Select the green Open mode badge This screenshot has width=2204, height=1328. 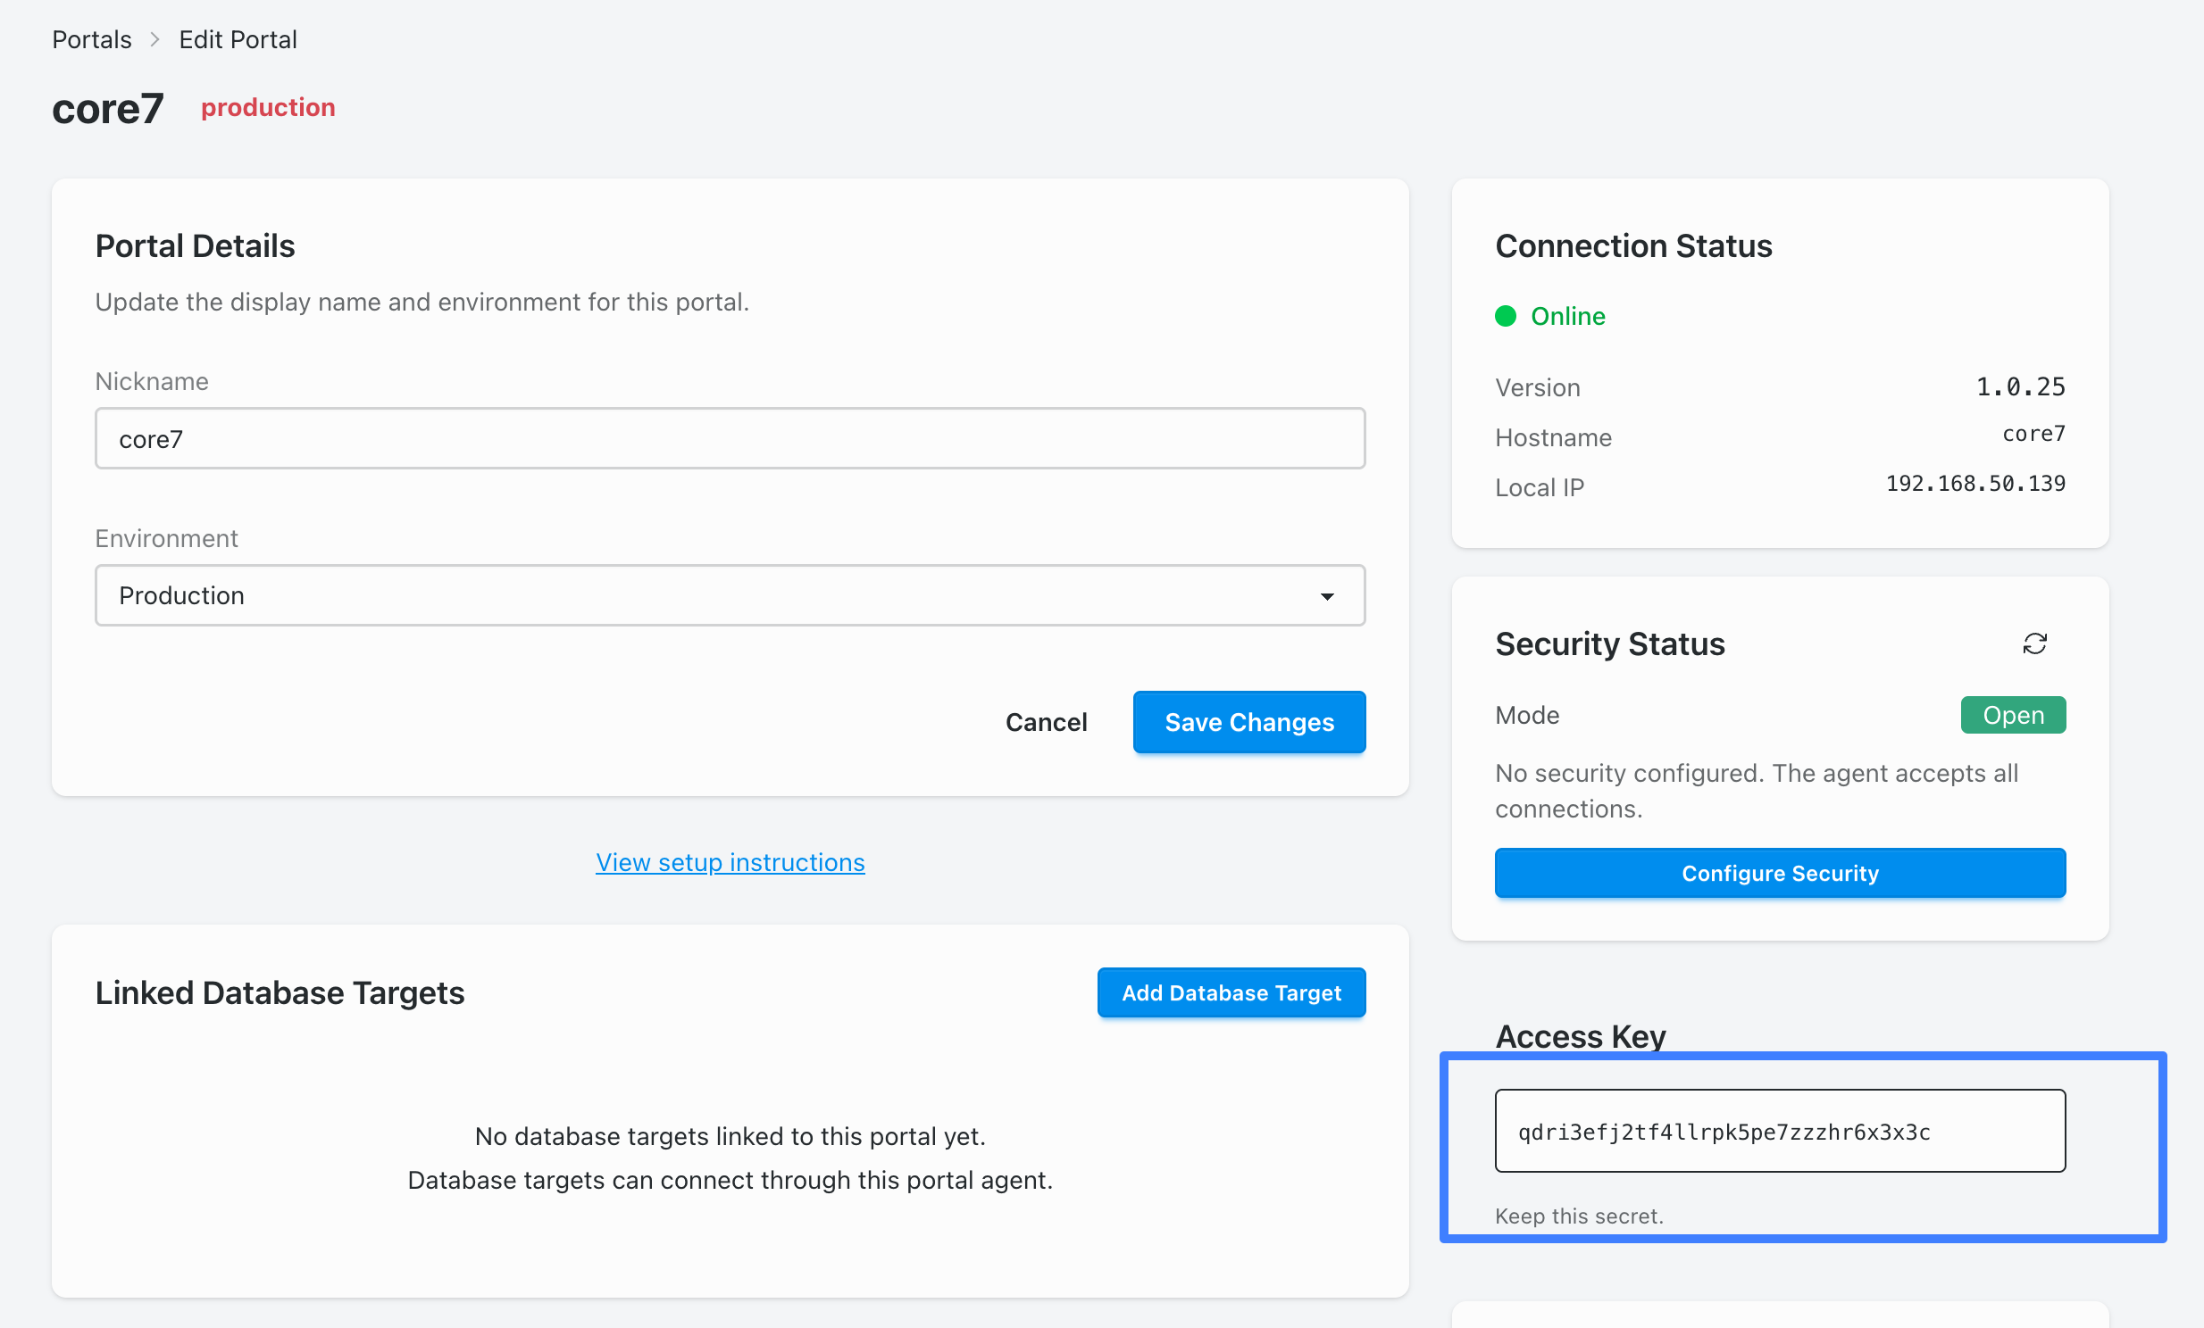pos(2013,714)
